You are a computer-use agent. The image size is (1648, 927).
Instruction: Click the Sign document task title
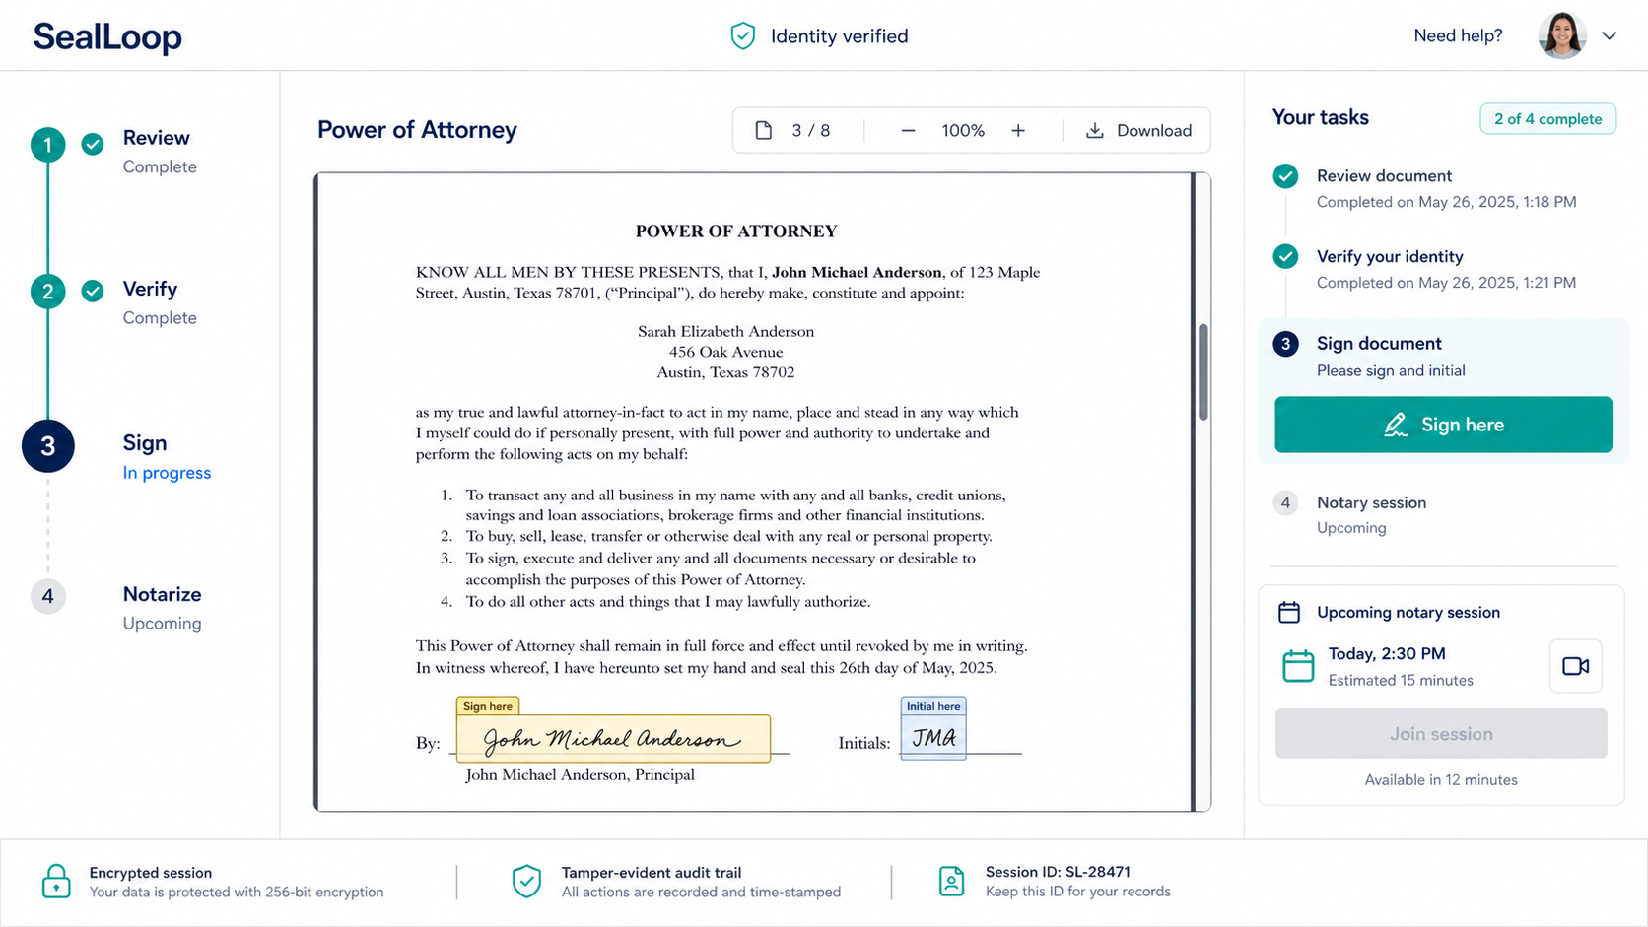(1379, 343)
